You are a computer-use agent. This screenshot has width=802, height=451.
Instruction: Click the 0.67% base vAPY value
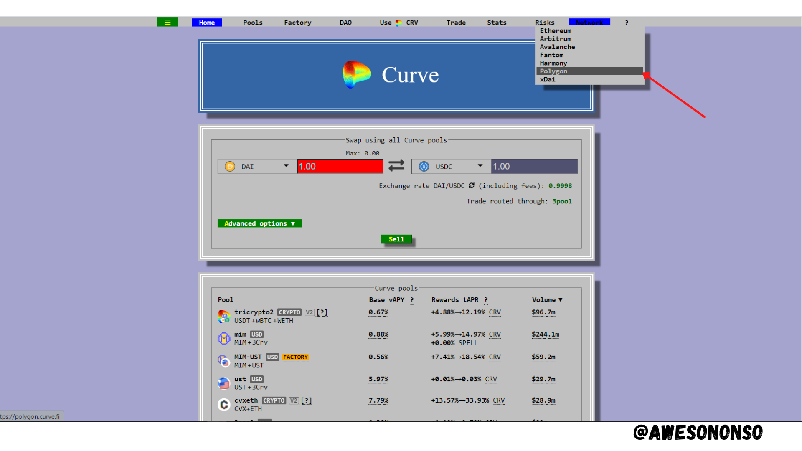pos(378,312)
